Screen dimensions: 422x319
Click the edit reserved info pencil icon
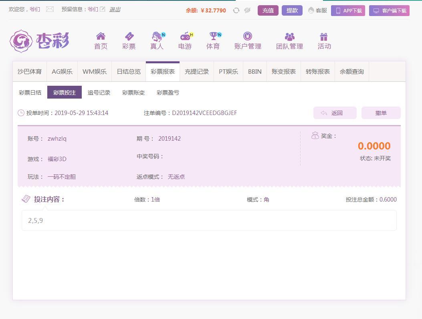[x=103, y=9]
